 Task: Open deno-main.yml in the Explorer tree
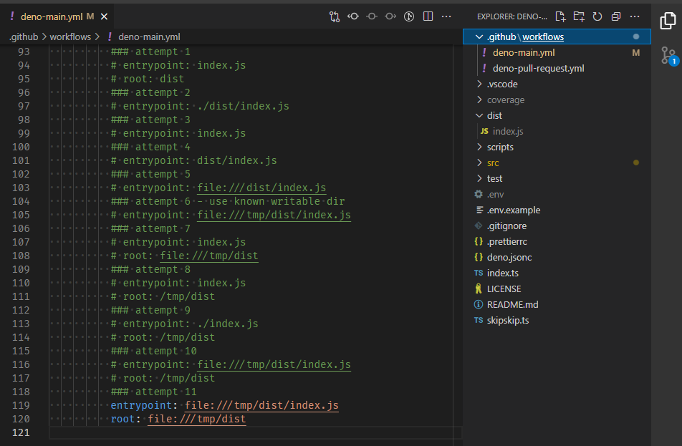tap(557, 52)
